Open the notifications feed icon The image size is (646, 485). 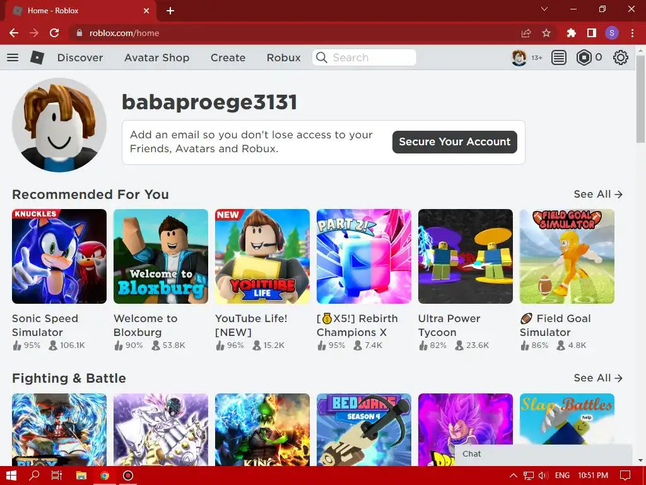pos(559,57)
